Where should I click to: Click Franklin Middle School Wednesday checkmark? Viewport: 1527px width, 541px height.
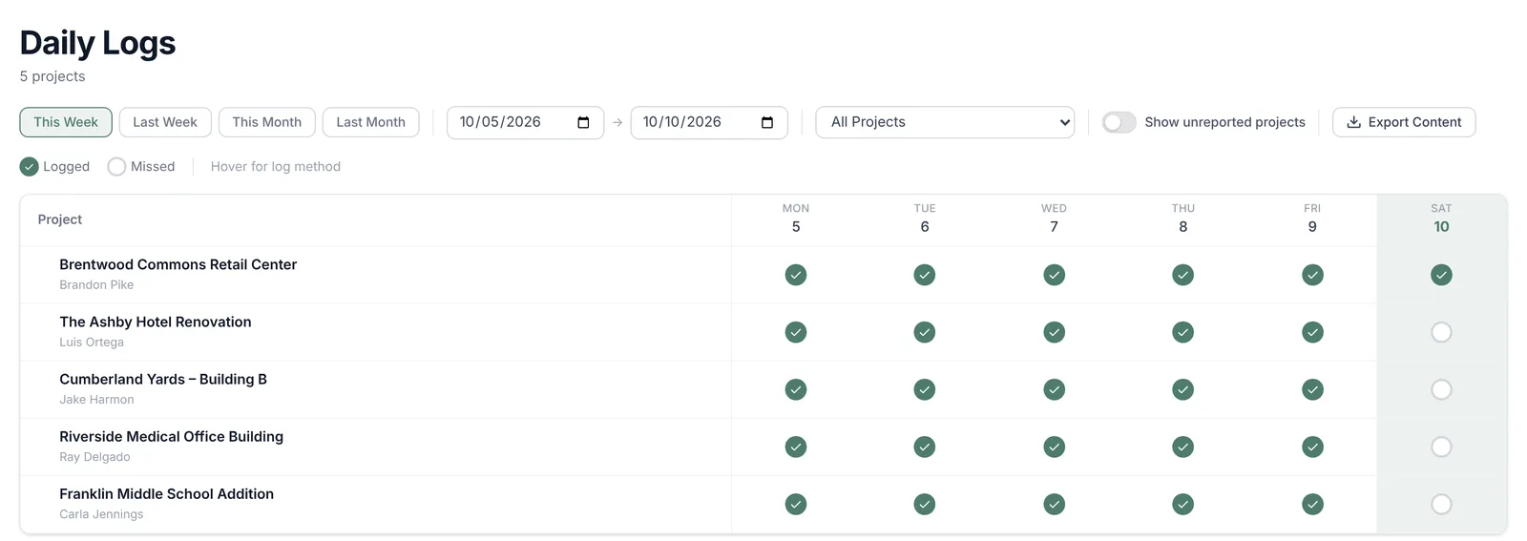[1054, 504]
